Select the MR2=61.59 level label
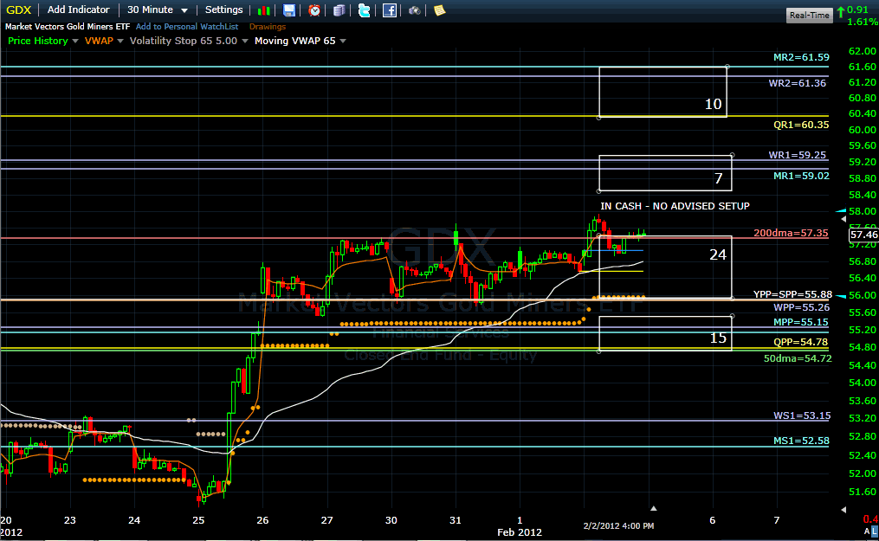Image resolution: width=879 pixels, height=541 pixels. pyautogui.click(x=801, y=57)
